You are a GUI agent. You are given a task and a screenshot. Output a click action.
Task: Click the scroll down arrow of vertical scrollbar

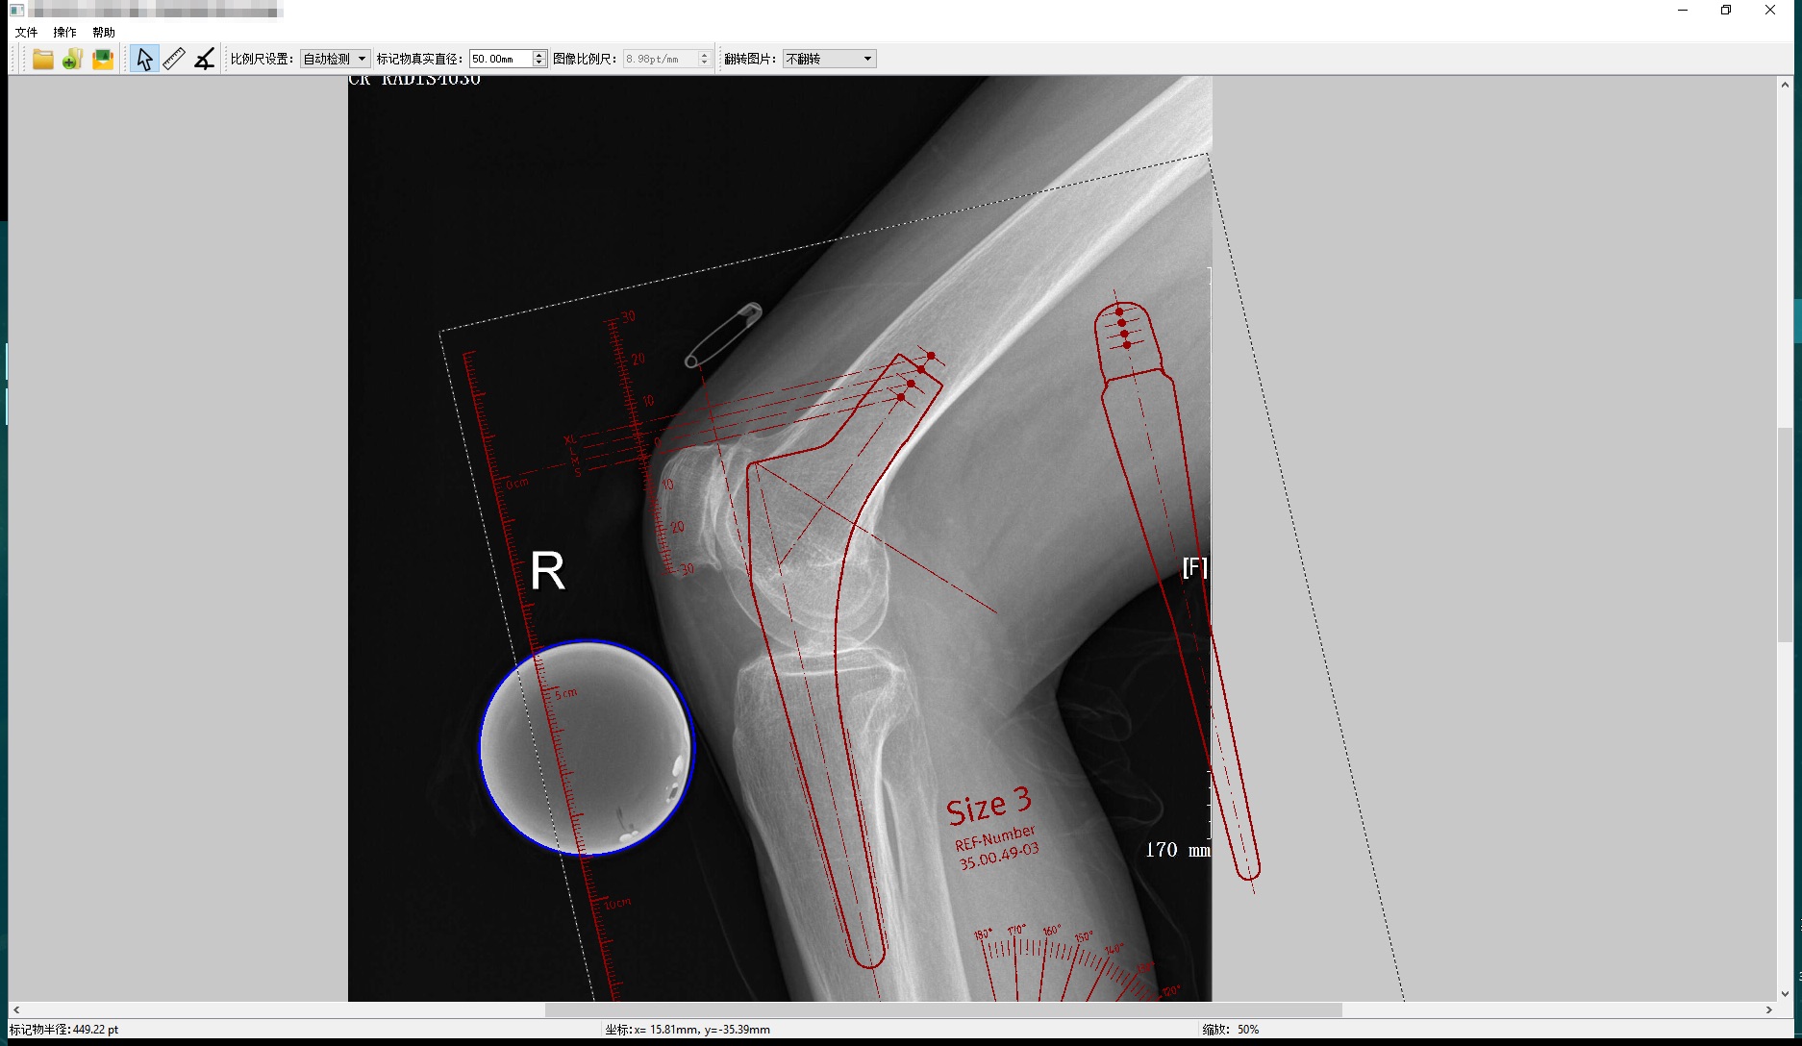coord(1785,994)
